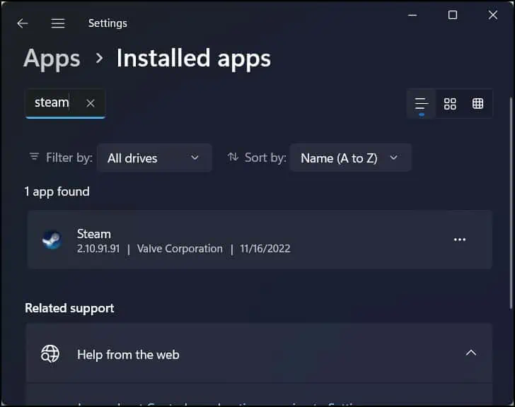Click the back arrow in Settings
The image size is (515, 407).
pos(23,23)
